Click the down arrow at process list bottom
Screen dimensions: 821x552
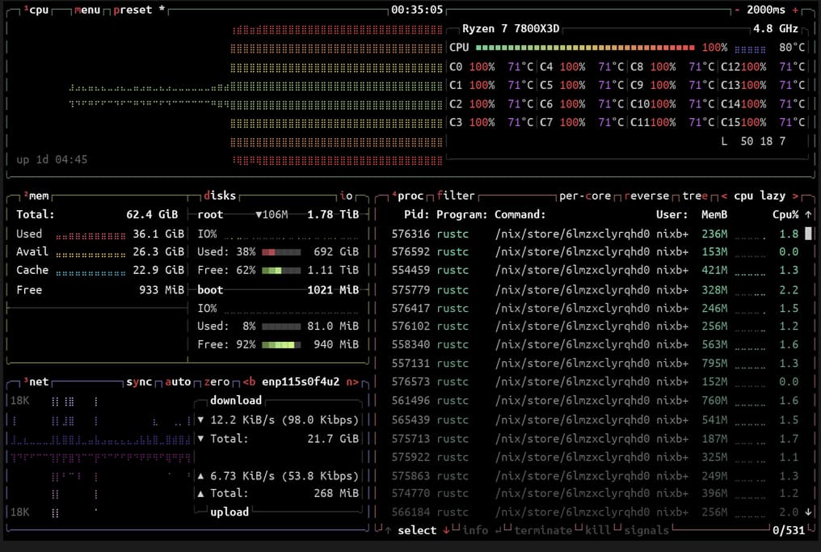[x=808, y=512]
